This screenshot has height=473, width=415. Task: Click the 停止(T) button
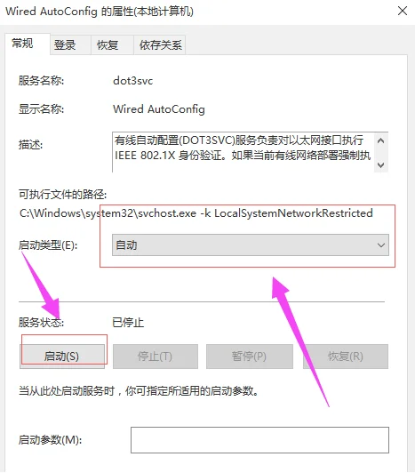click(156, 357)
